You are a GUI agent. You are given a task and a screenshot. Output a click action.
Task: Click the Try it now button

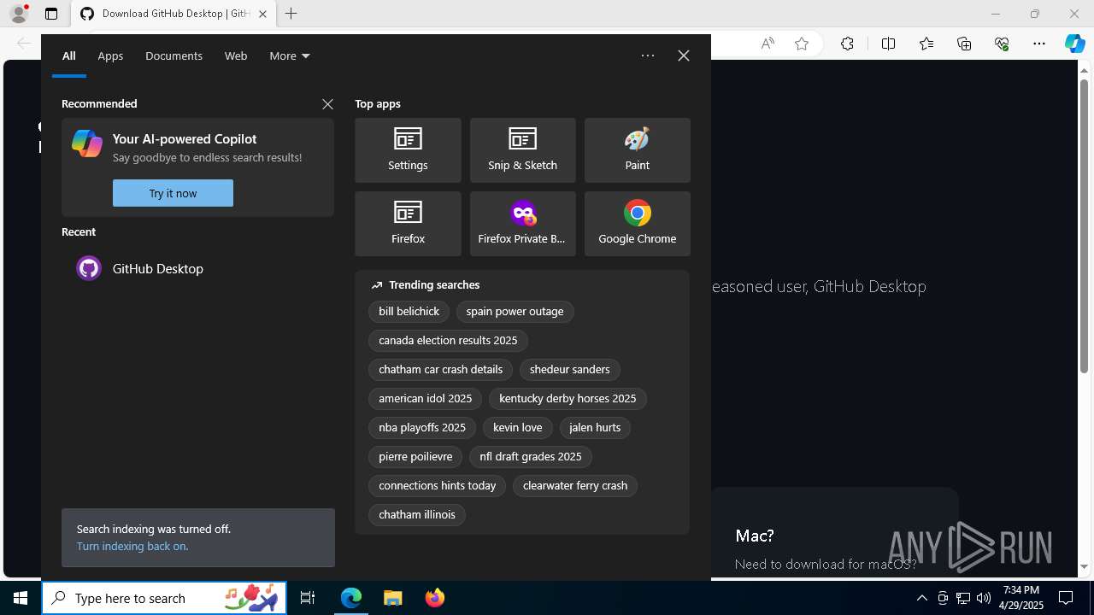click(x=173, y=193)
